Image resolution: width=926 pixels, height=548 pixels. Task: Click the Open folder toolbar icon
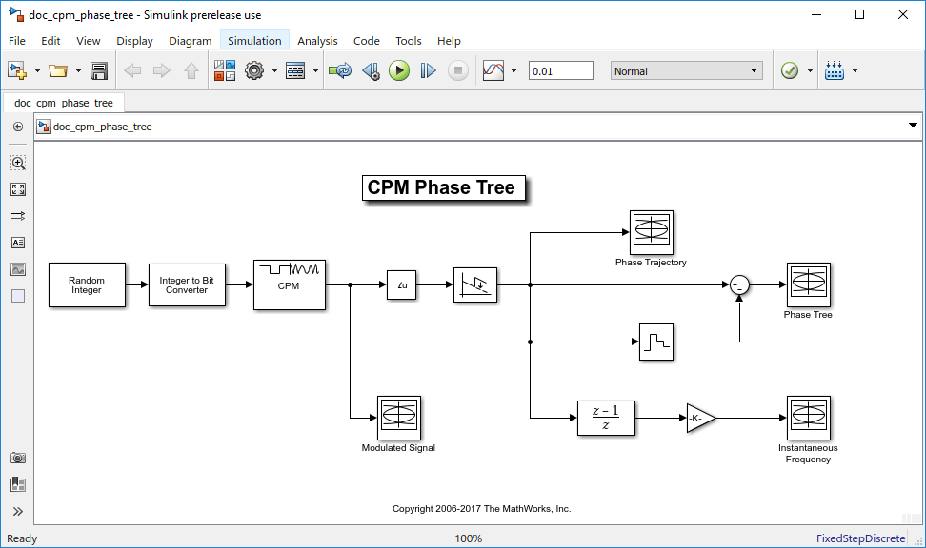tap(58, 70)
